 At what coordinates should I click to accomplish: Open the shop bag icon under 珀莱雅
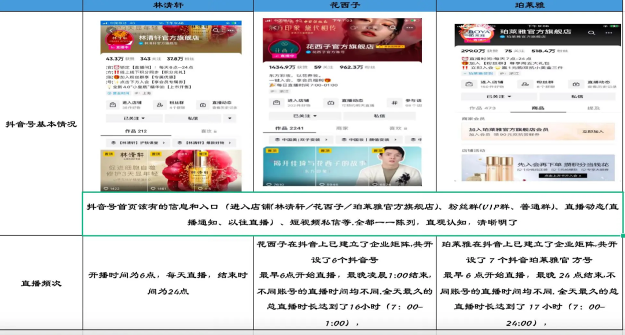(x=469, y=84)
